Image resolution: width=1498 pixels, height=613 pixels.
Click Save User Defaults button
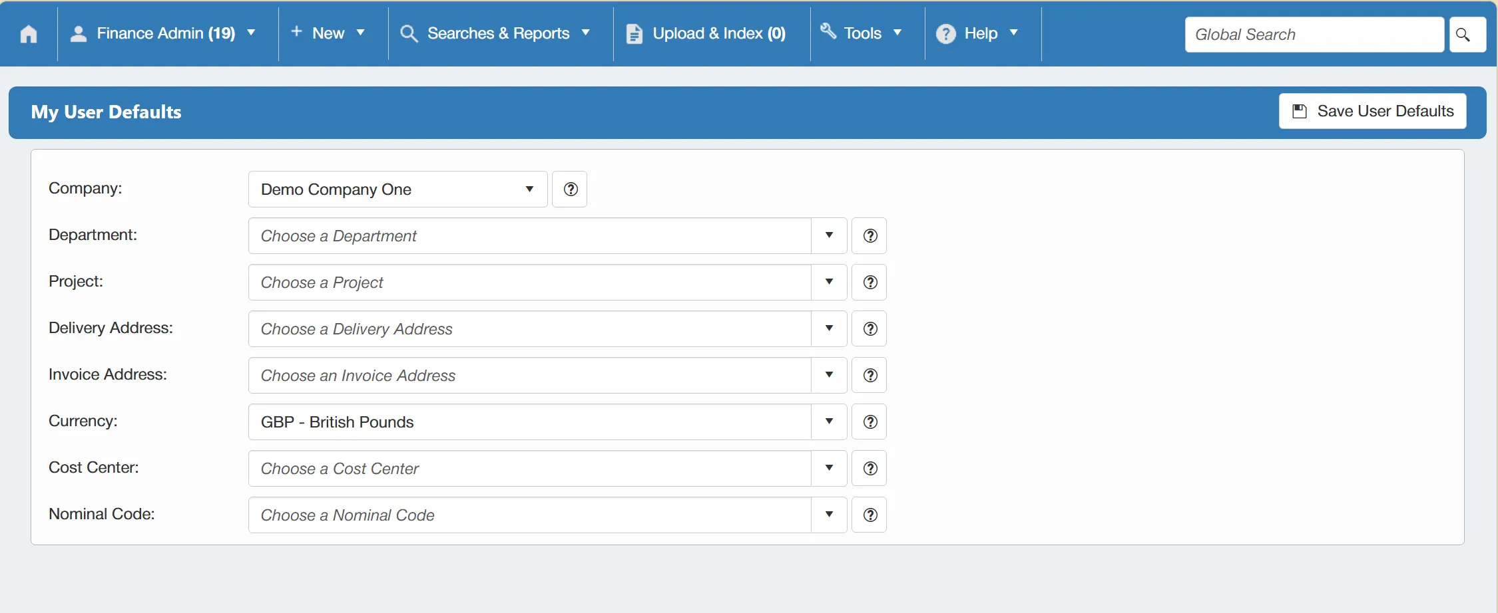(1372, 111)
